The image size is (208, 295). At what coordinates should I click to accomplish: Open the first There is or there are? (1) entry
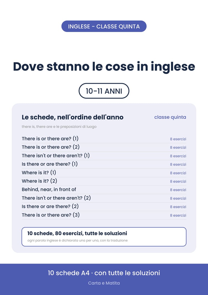coord(104,139)
